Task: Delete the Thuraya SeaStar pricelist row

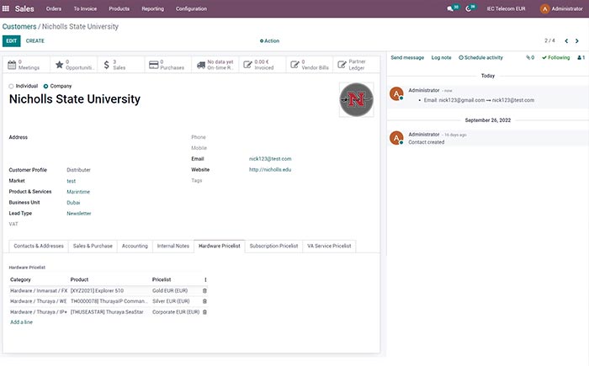Action: coord(204,311)
